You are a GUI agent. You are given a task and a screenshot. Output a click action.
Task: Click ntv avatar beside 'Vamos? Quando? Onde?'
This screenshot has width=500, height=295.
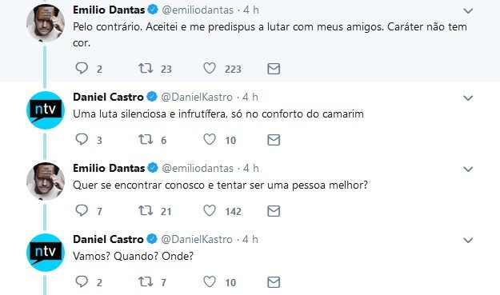point(46,253)
